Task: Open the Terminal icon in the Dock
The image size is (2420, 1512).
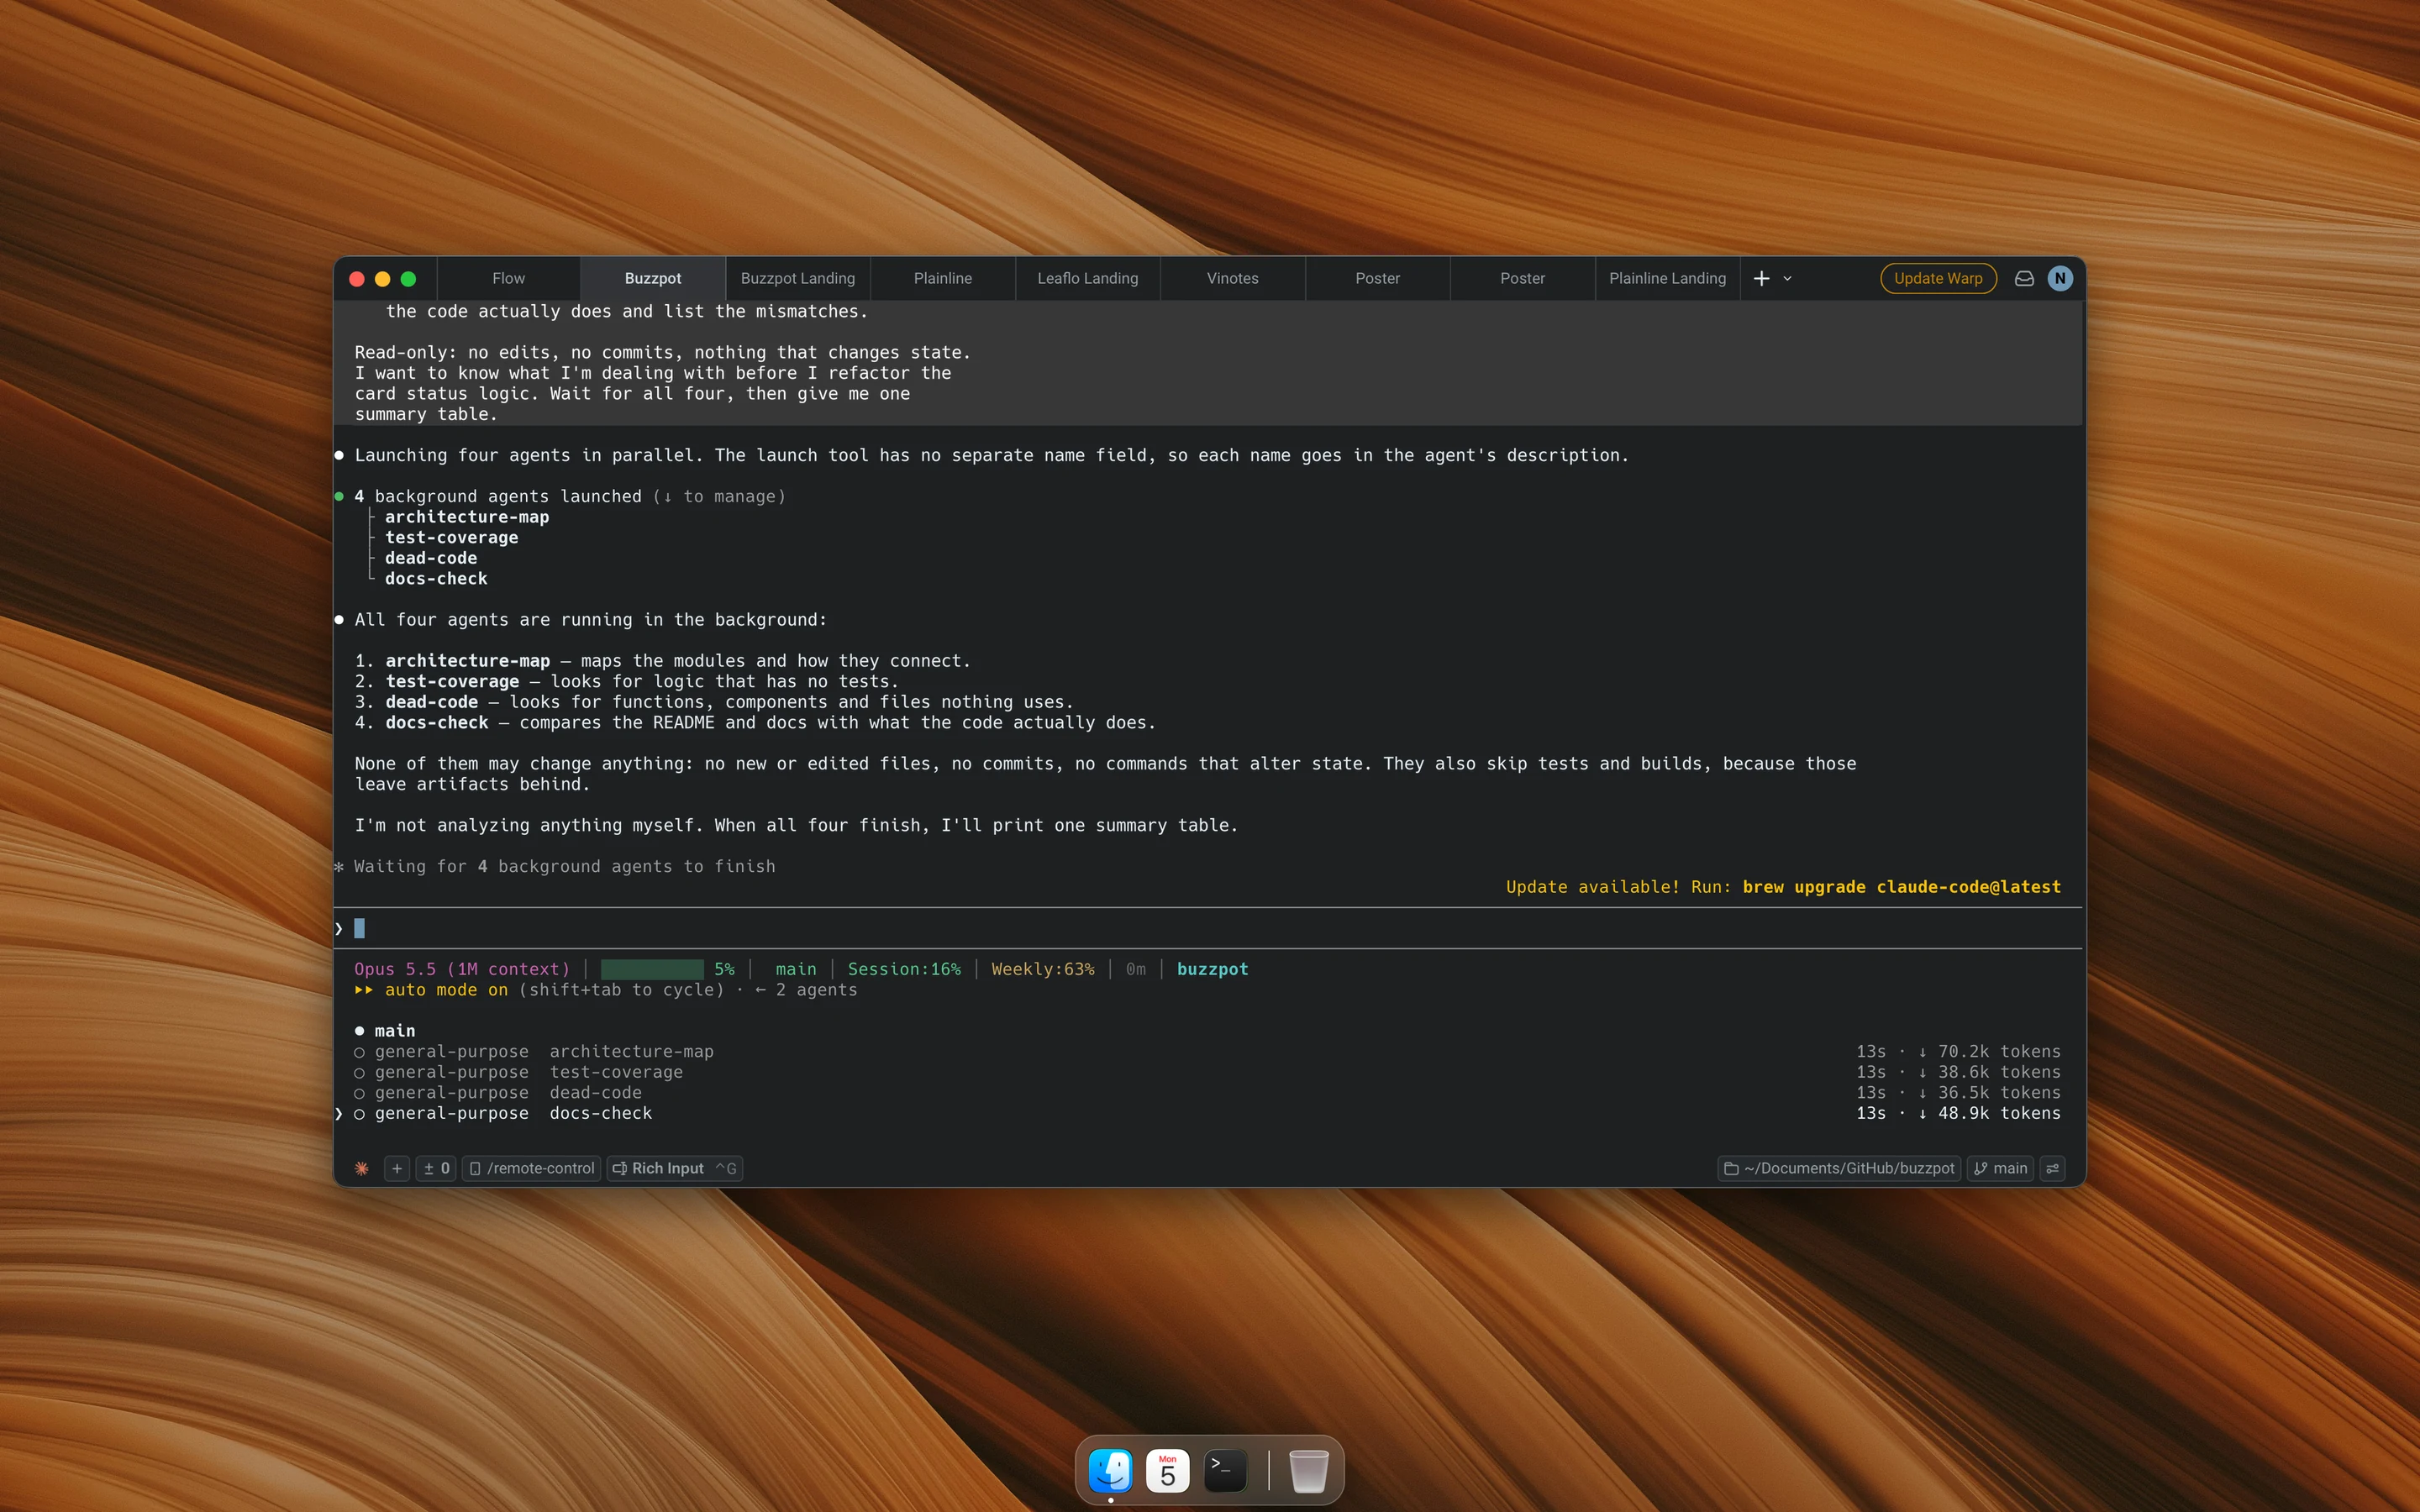Action: [1225, 1470]
